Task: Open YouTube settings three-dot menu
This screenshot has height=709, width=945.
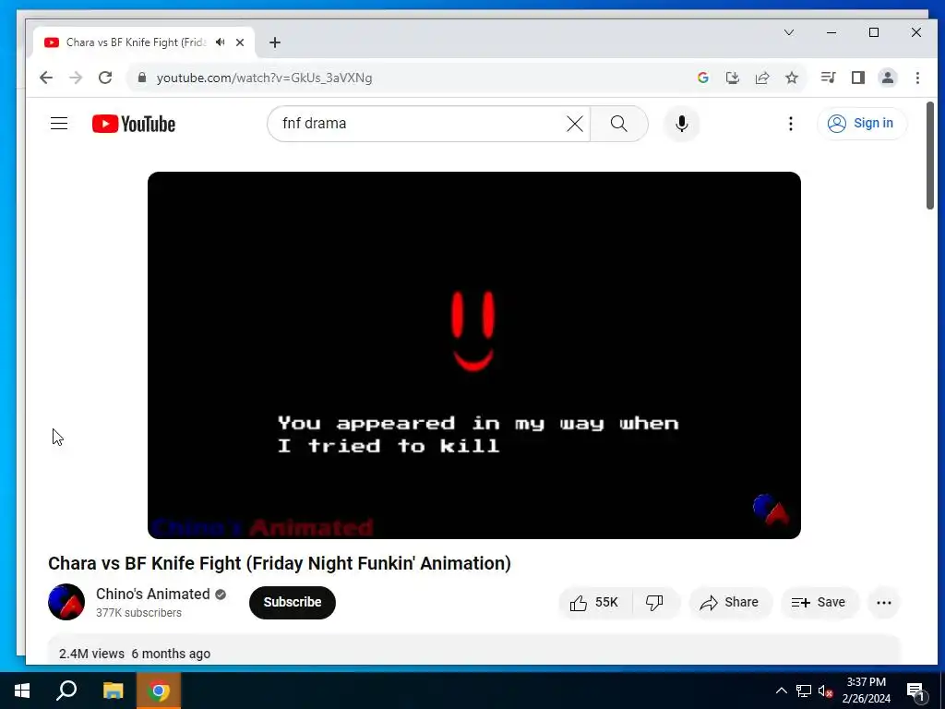Action: [x=791, y=124]
